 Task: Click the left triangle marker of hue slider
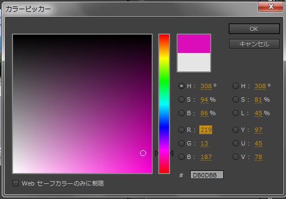(157, 153)
